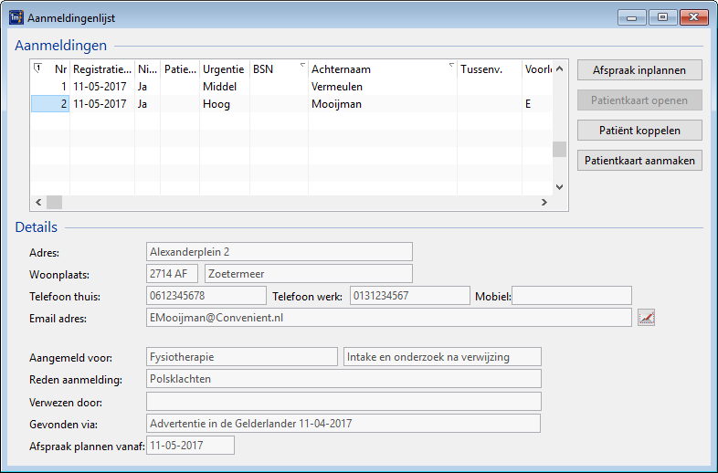
Task: Sort by the Registratie column header
Action: coord(100,69)
